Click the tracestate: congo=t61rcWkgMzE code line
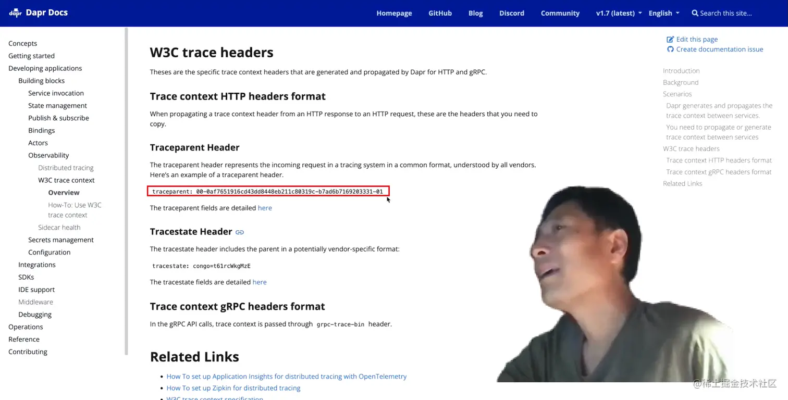The width and height of the screenshot is (788, 400). point(201,266)
